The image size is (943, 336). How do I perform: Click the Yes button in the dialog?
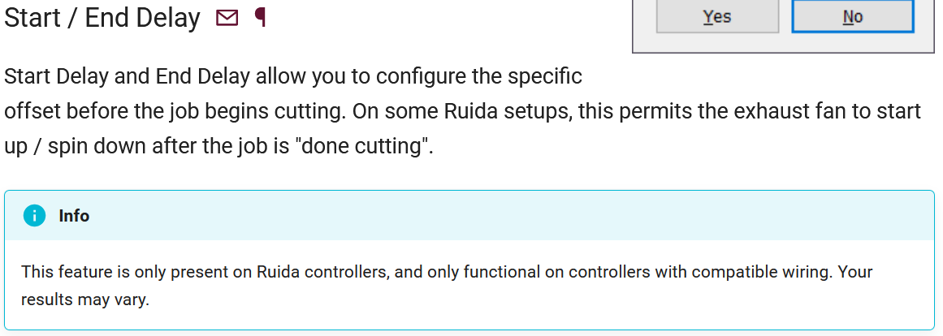pyautogui.click(x=717, y=17)
